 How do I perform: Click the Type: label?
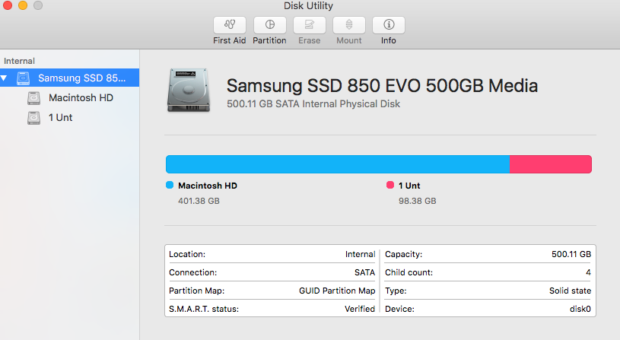pos(396,291)
